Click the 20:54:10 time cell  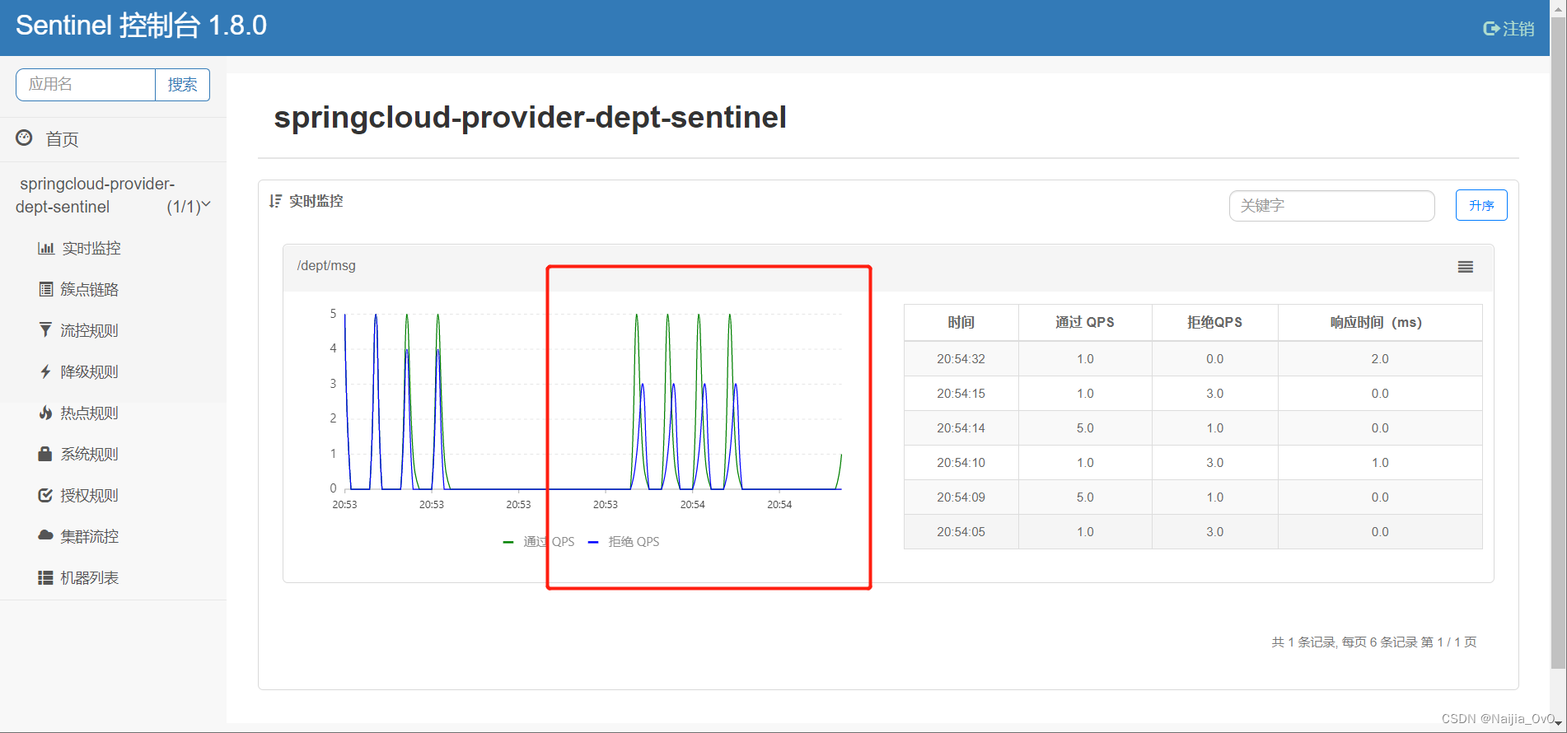[x=961, y=463]
